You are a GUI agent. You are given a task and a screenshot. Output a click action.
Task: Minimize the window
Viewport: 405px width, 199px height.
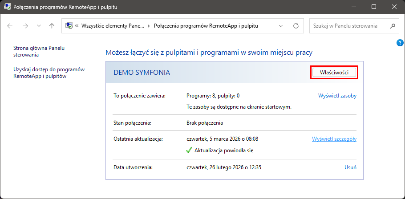[x=353, y=7]
